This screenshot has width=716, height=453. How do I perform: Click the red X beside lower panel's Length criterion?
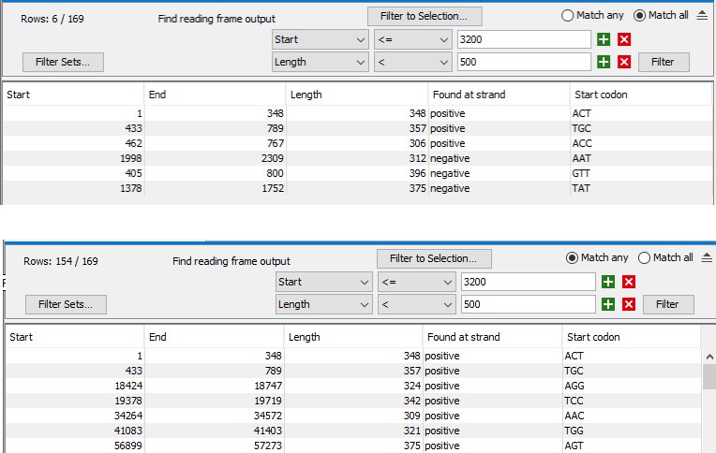coord(629,304)
